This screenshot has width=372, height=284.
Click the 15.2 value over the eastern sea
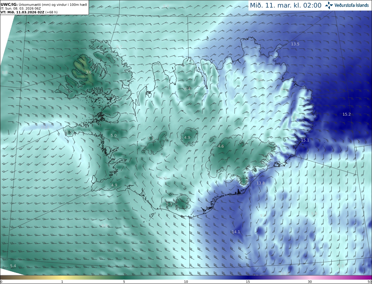tap(347, 114)
